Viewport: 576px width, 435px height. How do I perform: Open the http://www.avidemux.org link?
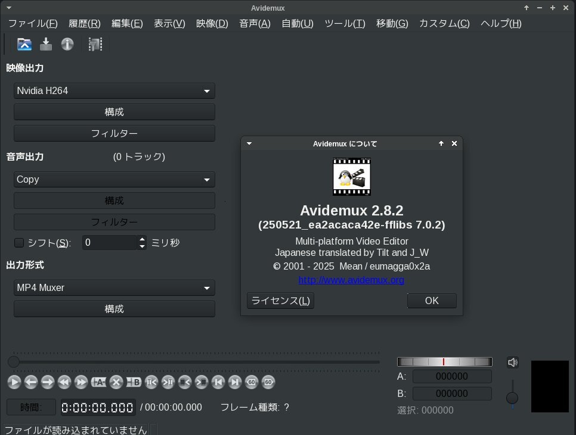[351, 280]
